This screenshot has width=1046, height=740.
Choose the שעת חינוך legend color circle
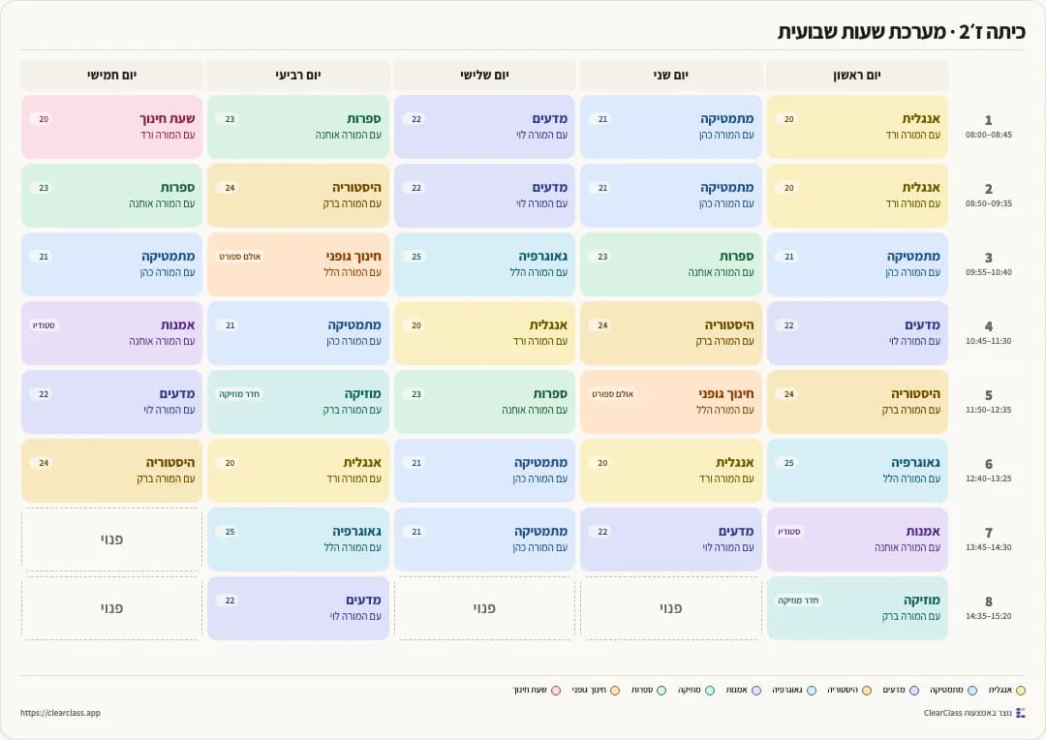coord(556,691)
